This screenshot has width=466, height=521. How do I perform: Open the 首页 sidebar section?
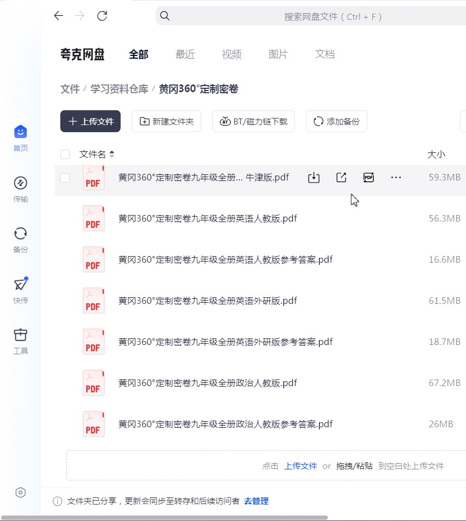pyautogui.click(x=21, y=138)
